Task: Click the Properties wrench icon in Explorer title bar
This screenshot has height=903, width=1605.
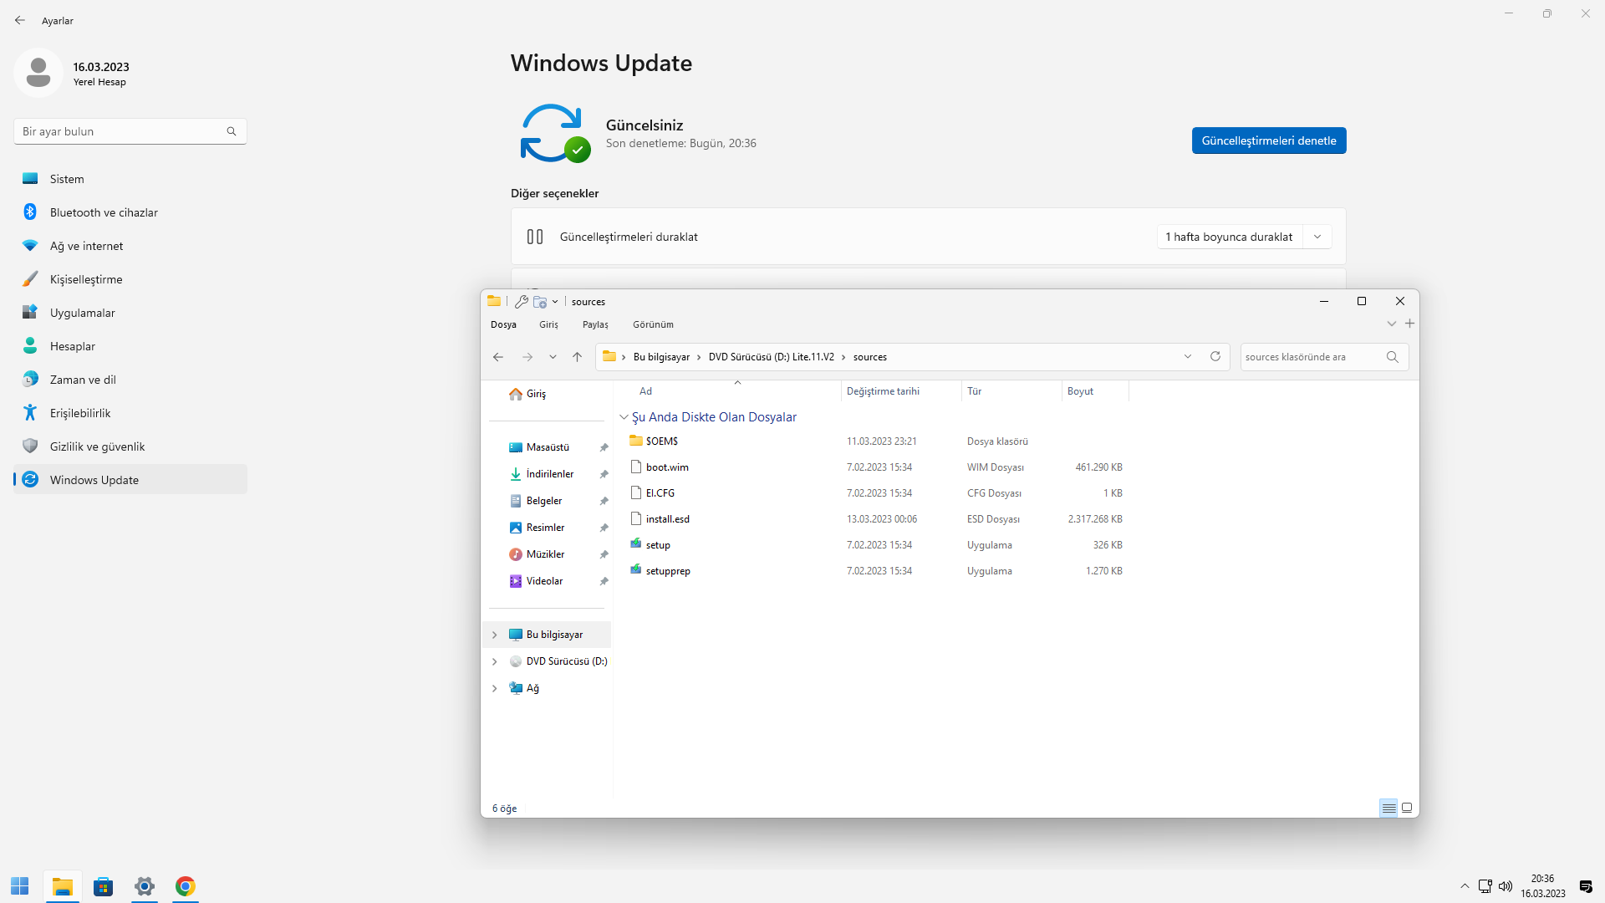Action: point(522,302)
